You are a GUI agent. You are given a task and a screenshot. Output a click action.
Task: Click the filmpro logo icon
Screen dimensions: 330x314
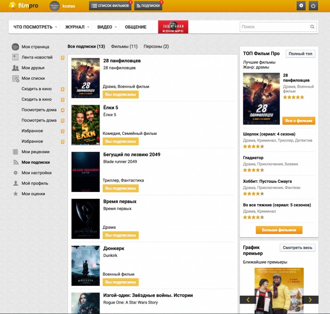click(12, 5)
